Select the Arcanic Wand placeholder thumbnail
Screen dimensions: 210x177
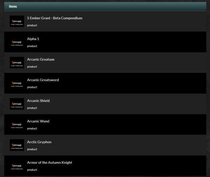17,124
